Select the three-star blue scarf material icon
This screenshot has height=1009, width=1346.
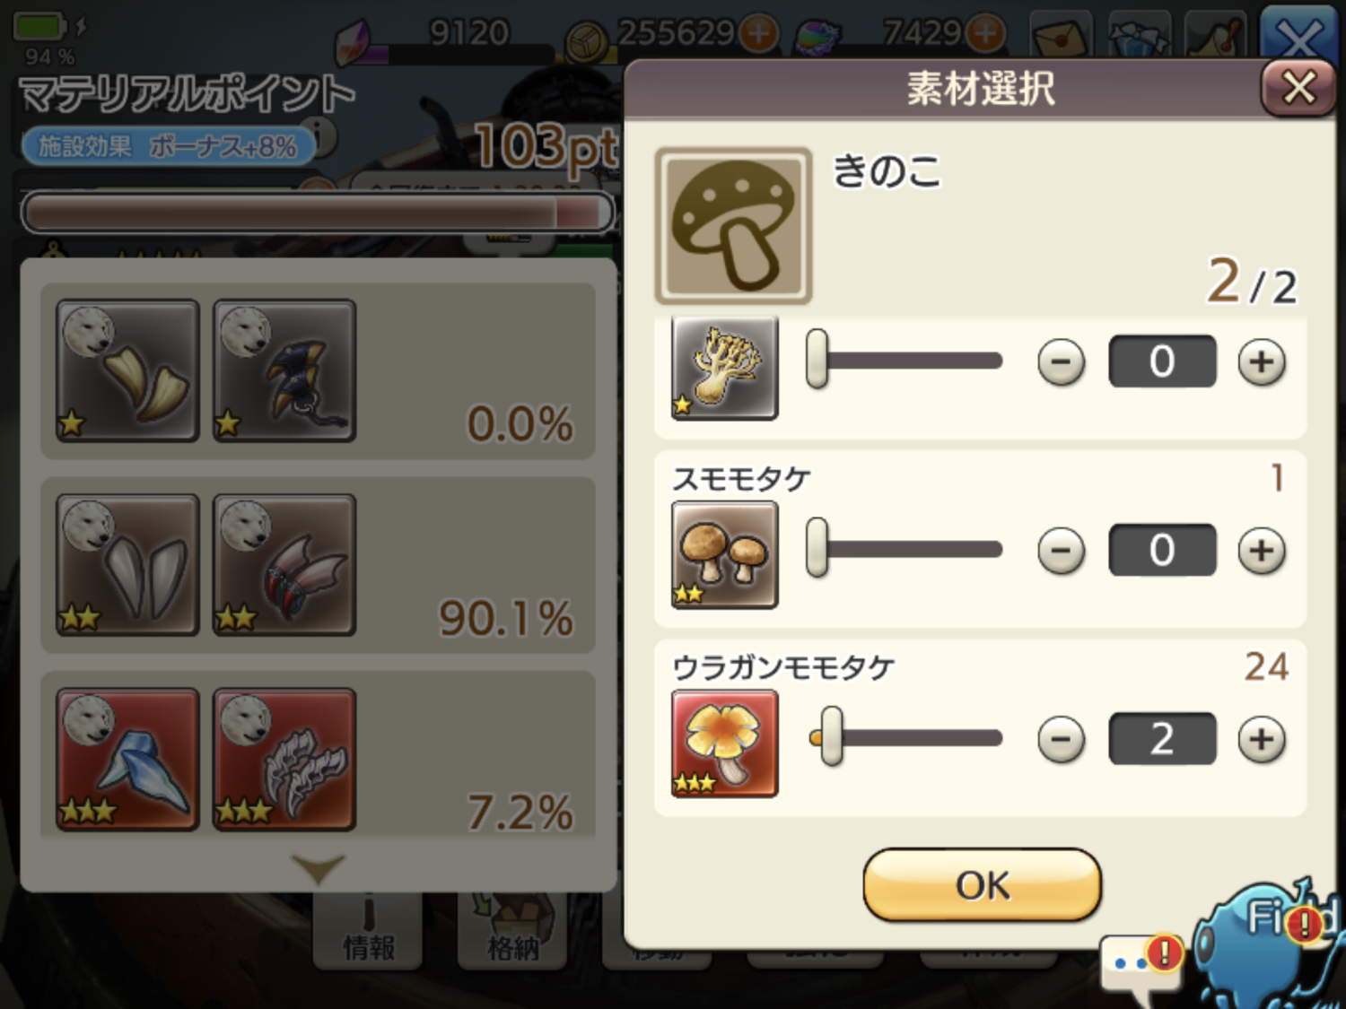[127, 760]
